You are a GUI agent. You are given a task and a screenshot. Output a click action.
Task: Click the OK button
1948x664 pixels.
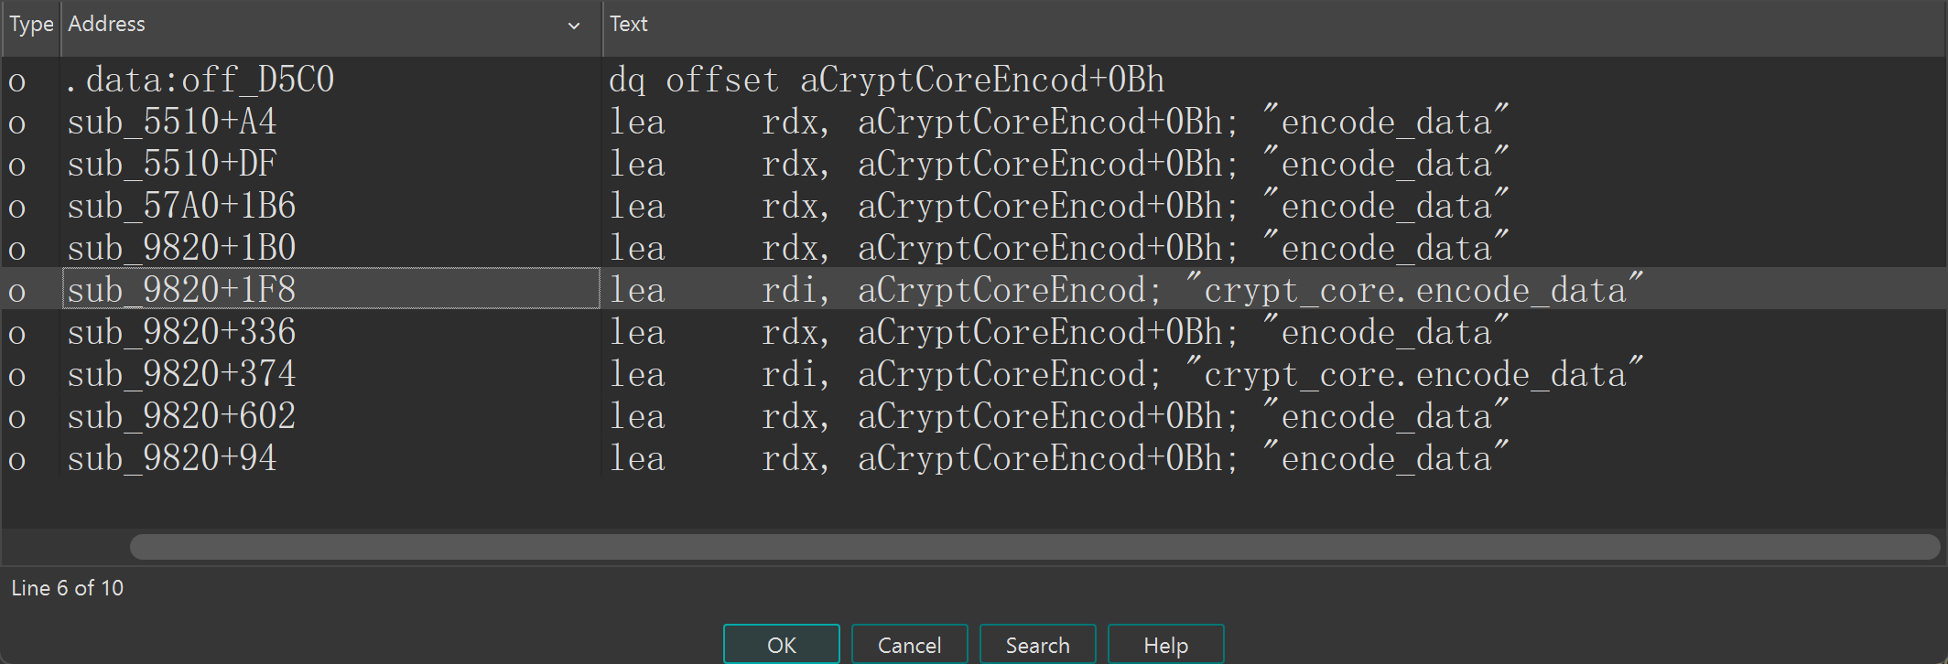pyautogui.click(x=781, y=645)
